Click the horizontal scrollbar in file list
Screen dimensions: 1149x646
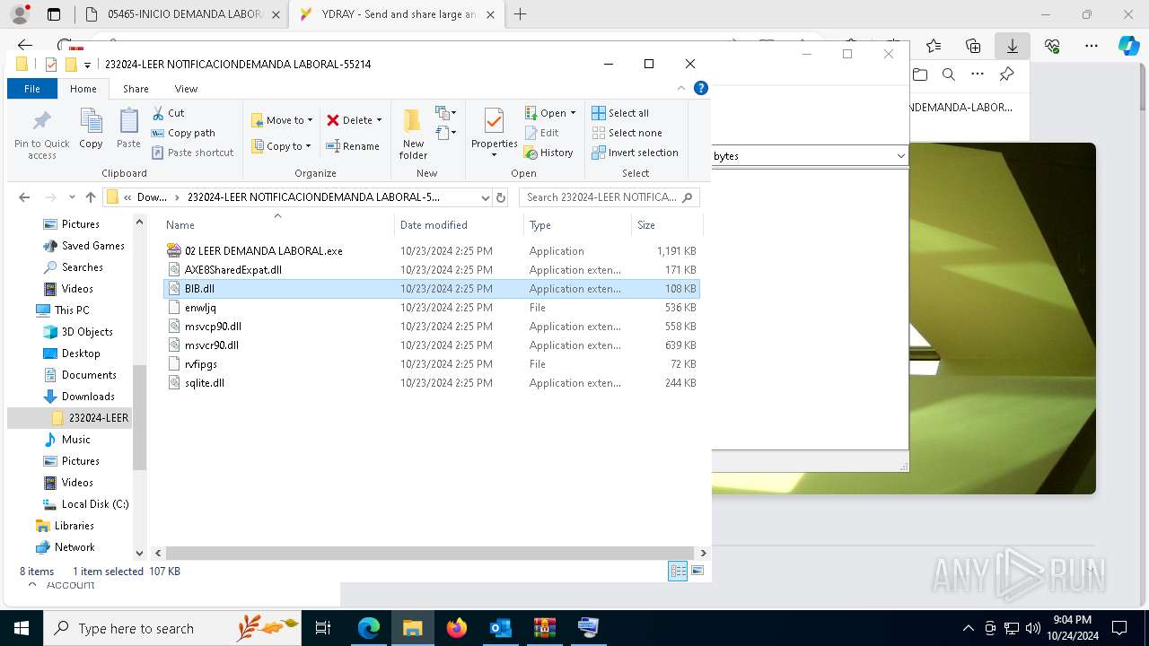429,553
